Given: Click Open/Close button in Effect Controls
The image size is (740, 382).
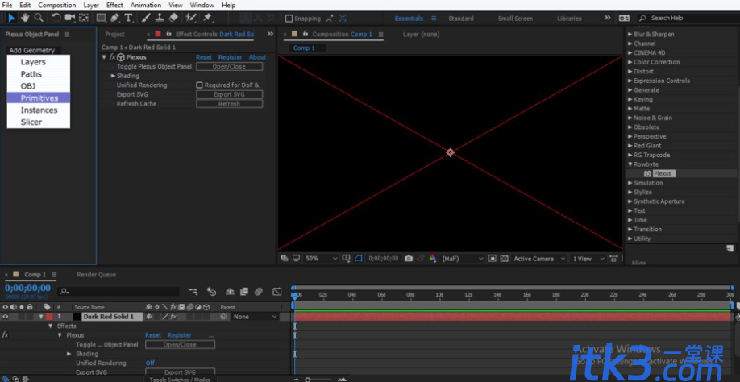Looking at the screenshot, I should click(x=230, y=67).
